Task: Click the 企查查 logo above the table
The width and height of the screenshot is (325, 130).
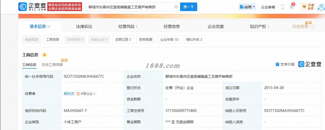Action: coord(310,64)
